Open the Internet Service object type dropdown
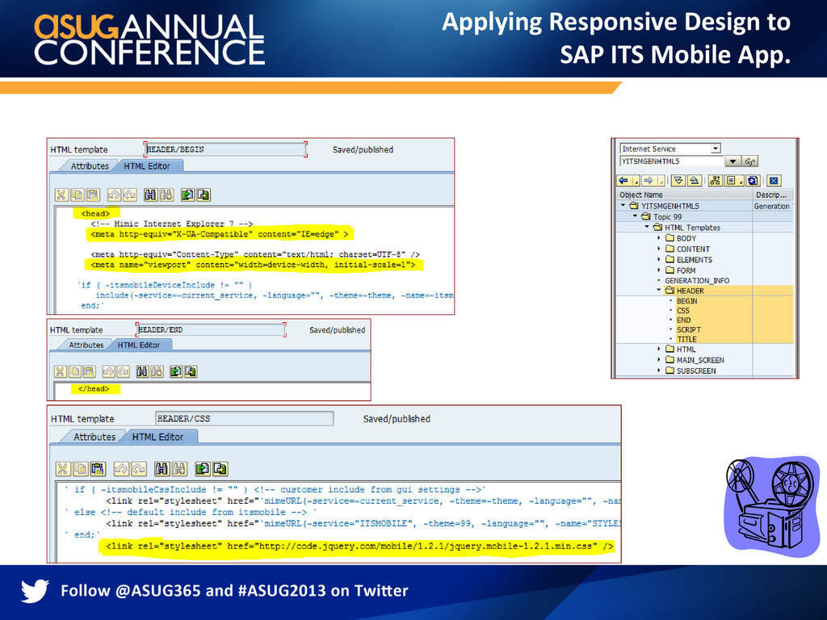 point(716,149)
